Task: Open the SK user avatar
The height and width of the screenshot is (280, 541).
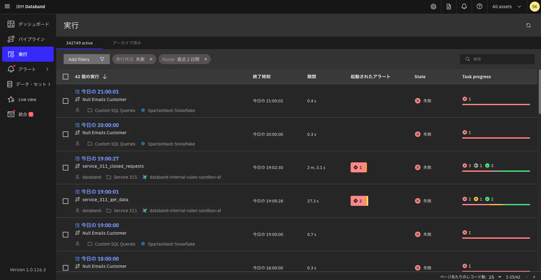Action: click(x=534, y=7)
